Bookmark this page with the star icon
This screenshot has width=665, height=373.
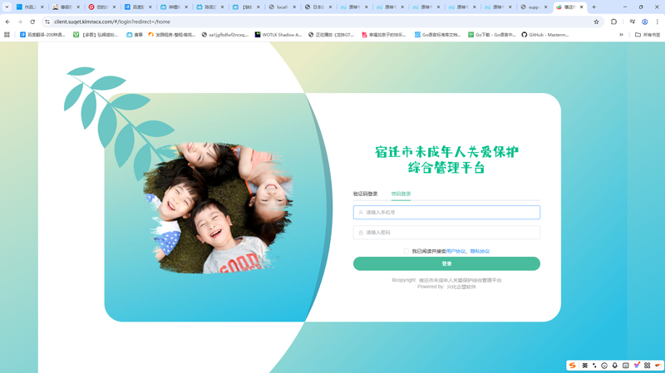point(596,22)
